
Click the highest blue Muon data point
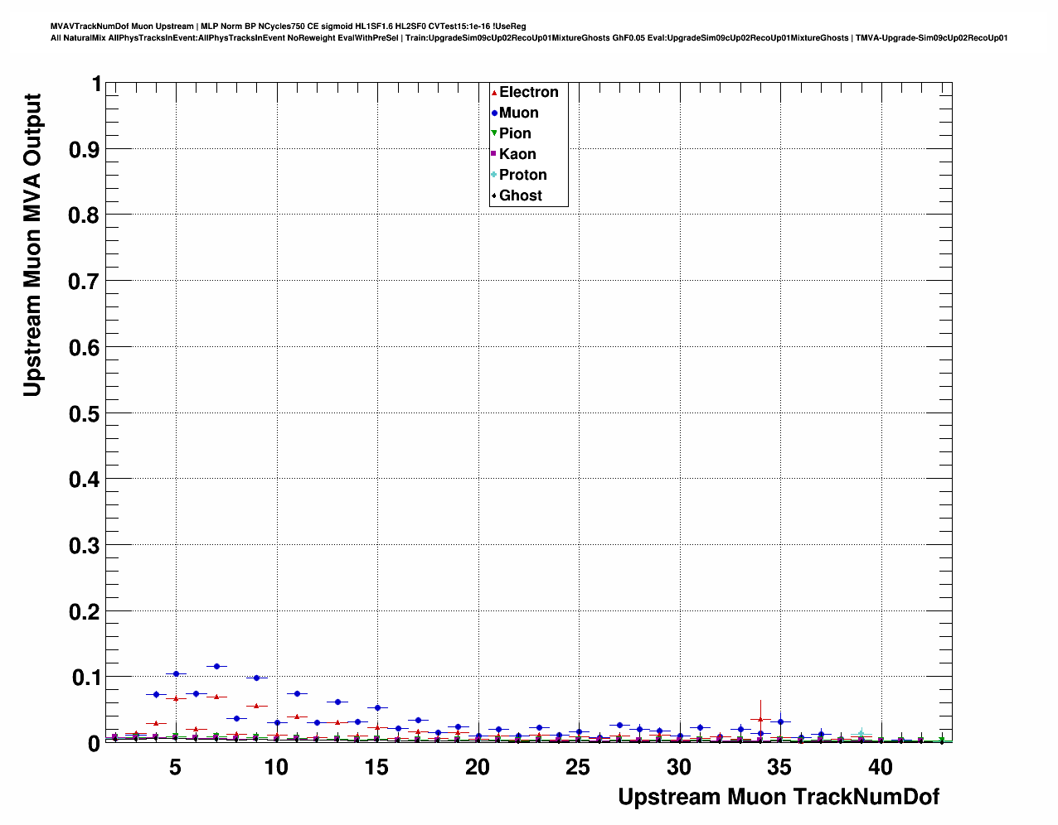pyautogui.click(x=216, y=666)
